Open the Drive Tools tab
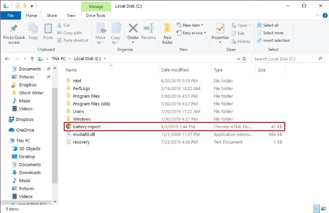 96,15
